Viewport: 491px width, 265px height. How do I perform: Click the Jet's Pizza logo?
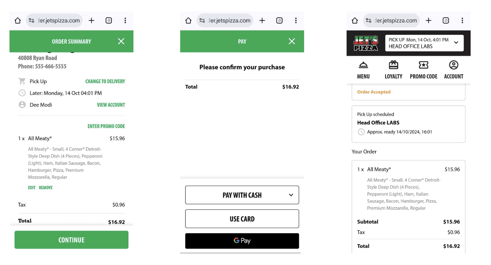[366, 43]
